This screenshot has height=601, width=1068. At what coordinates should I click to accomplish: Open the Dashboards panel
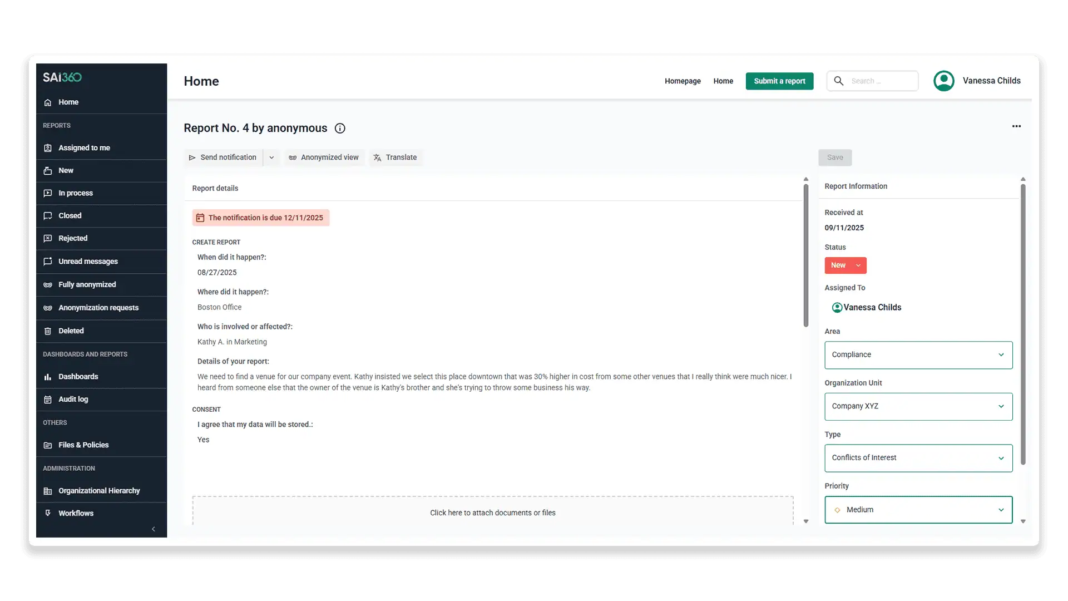click(78, 376)
